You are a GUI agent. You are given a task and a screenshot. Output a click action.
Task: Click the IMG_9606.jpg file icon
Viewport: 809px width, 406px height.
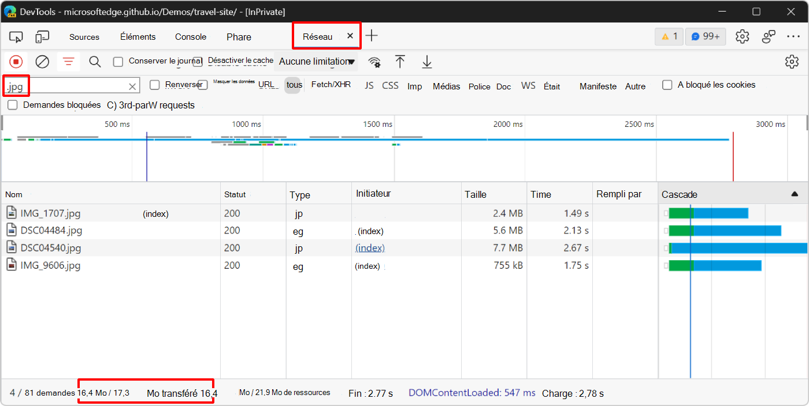point(12,265)
